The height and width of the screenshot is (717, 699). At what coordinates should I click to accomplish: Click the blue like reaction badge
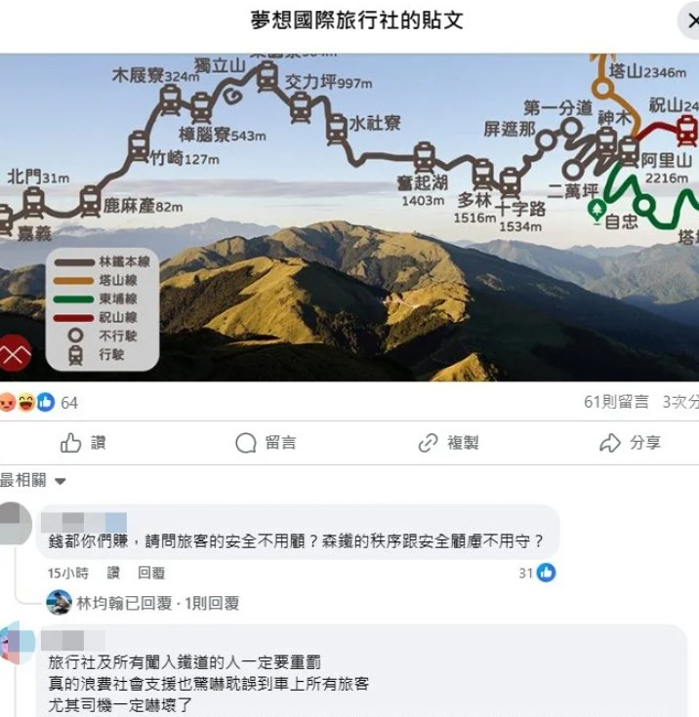(x=45, y=402)
